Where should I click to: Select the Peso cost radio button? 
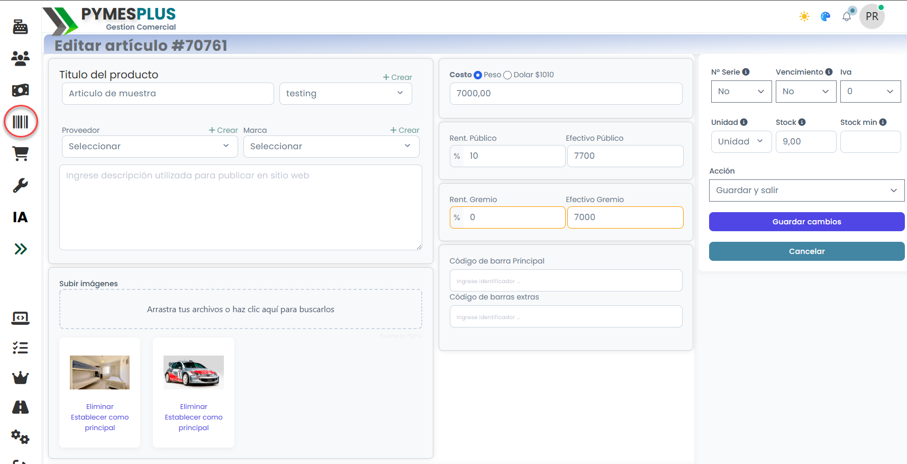click(478, 75)
